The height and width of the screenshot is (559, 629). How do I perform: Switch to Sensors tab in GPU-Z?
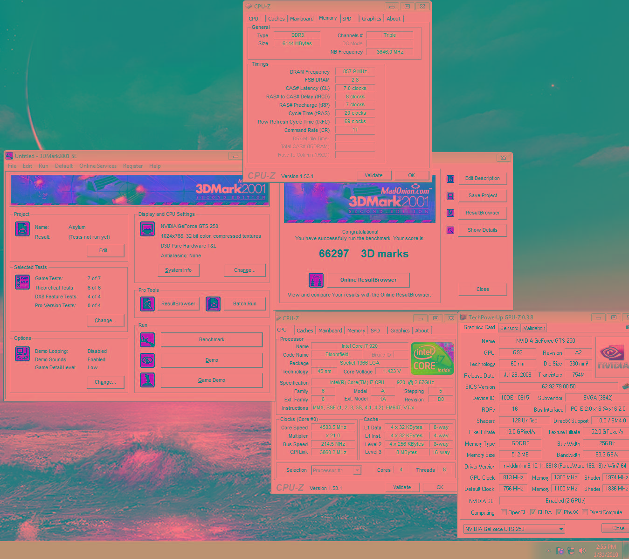[509, 328]
